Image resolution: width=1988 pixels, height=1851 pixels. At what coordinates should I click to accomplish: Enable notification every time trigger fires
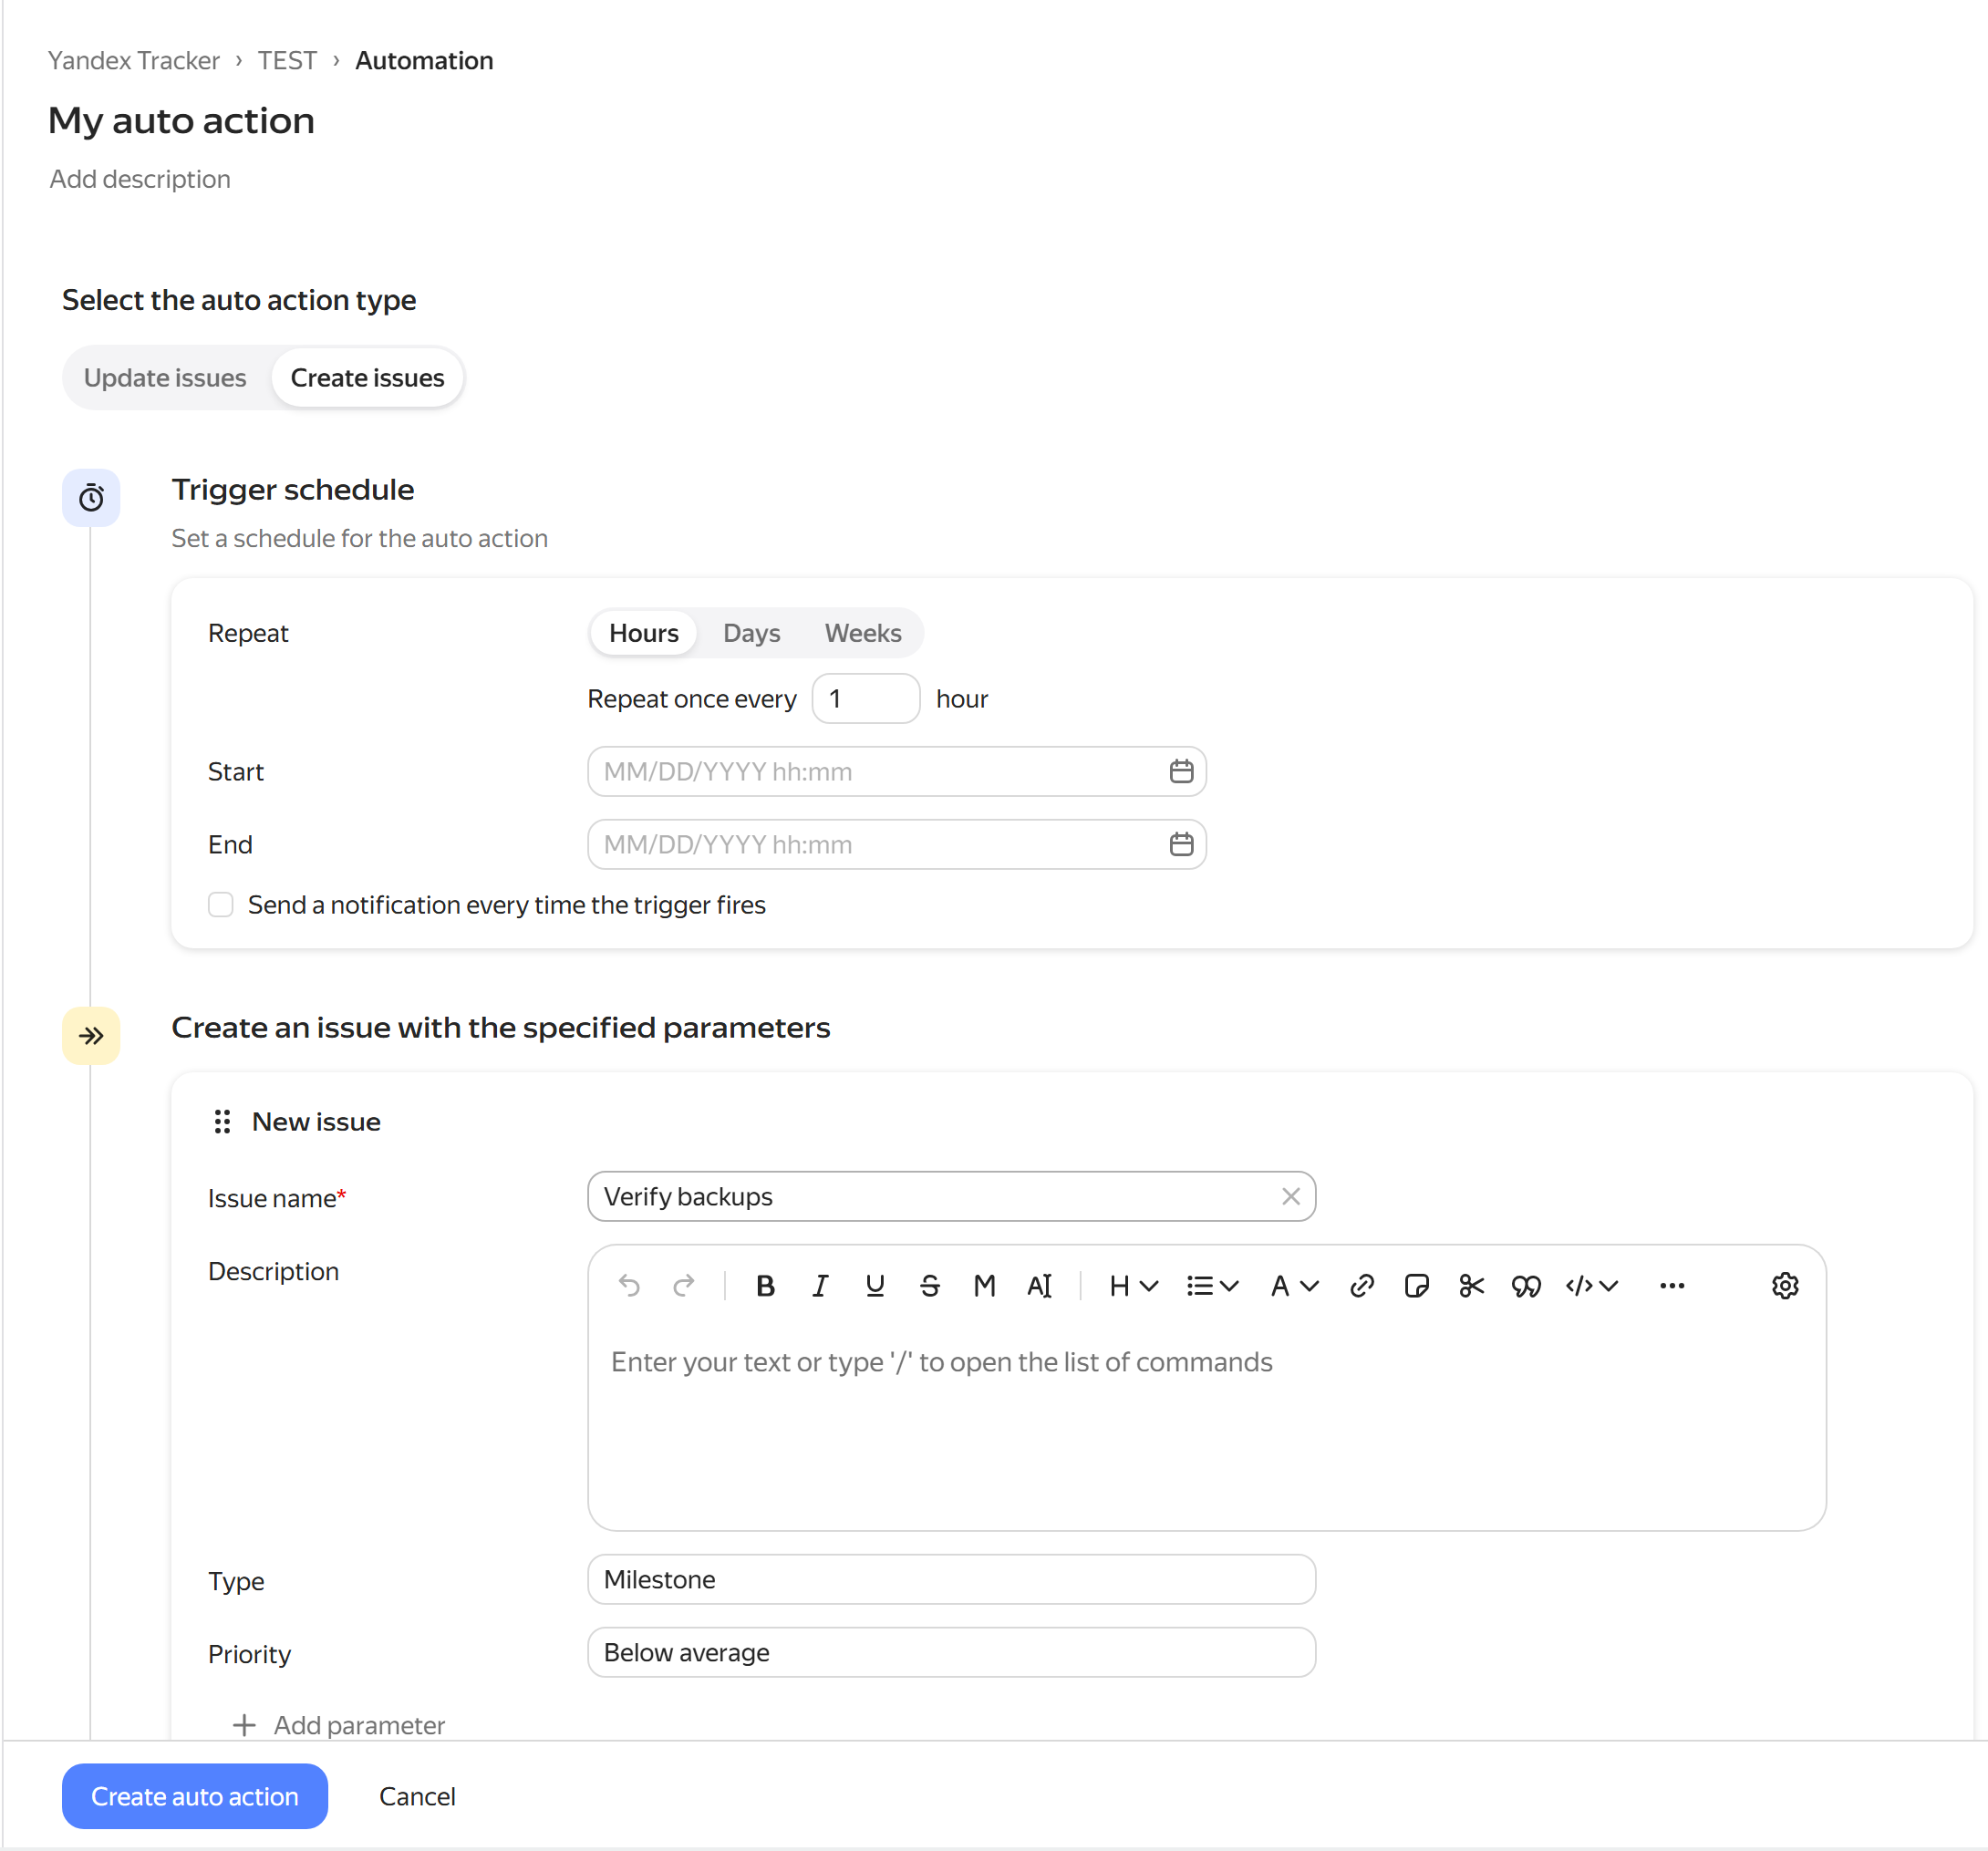point(220,904)
